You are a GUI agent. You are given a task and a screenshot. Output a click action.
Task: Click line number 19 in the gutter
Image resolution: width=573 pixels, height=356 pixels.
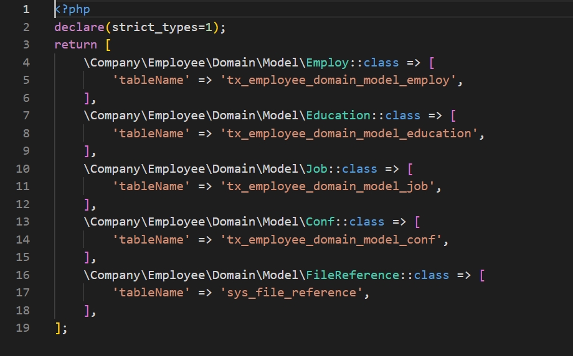point(22,328)
